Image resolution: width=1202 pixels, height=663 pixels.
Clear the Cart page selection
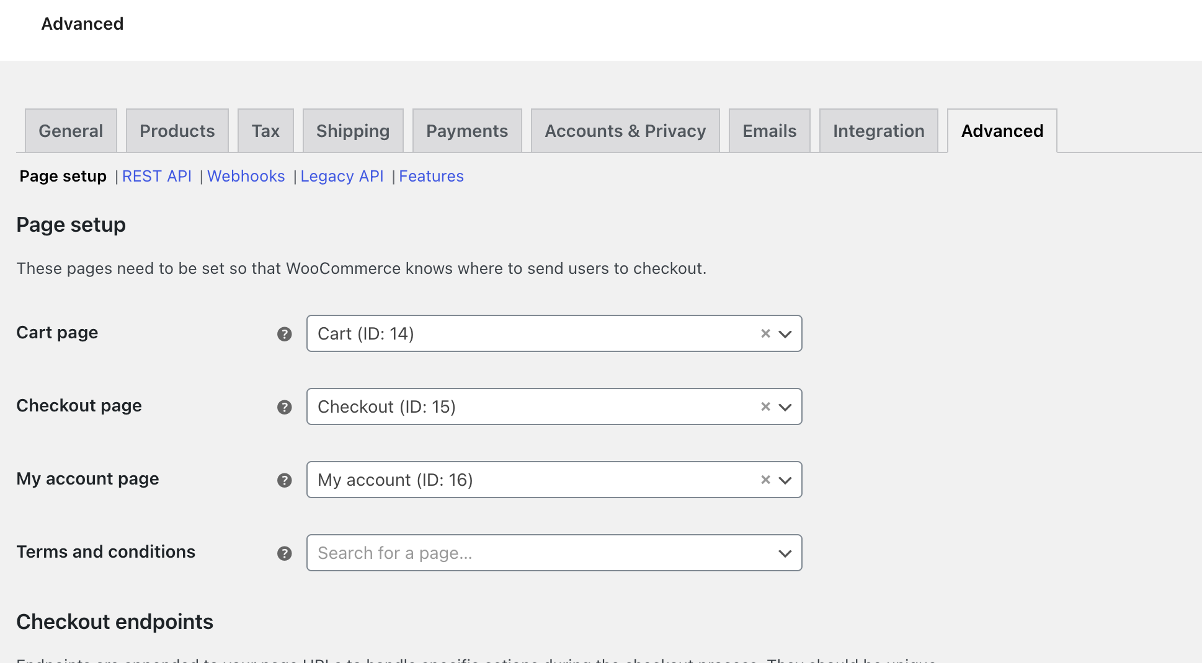coord(765,333)
